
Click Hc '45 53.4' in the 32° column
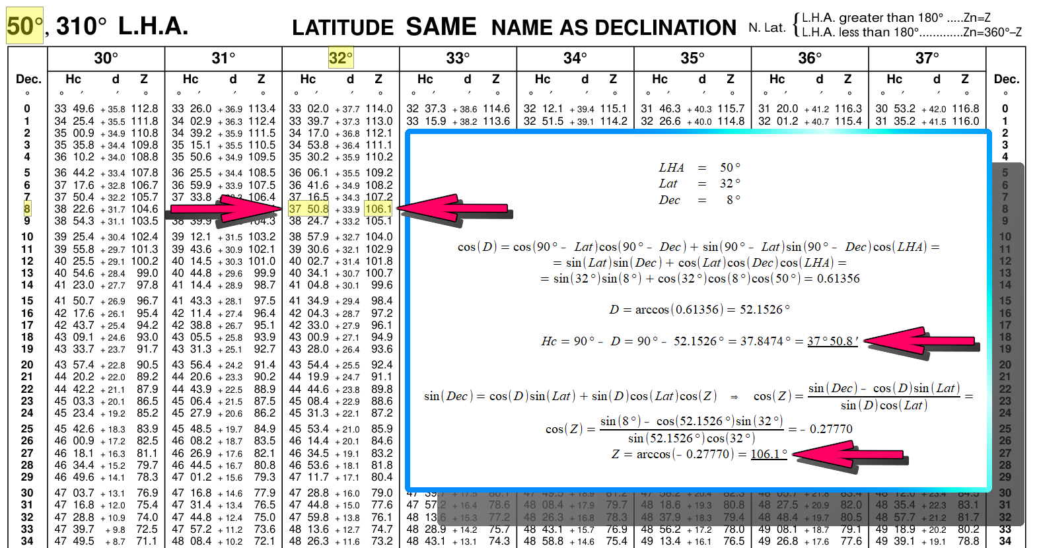308,429
